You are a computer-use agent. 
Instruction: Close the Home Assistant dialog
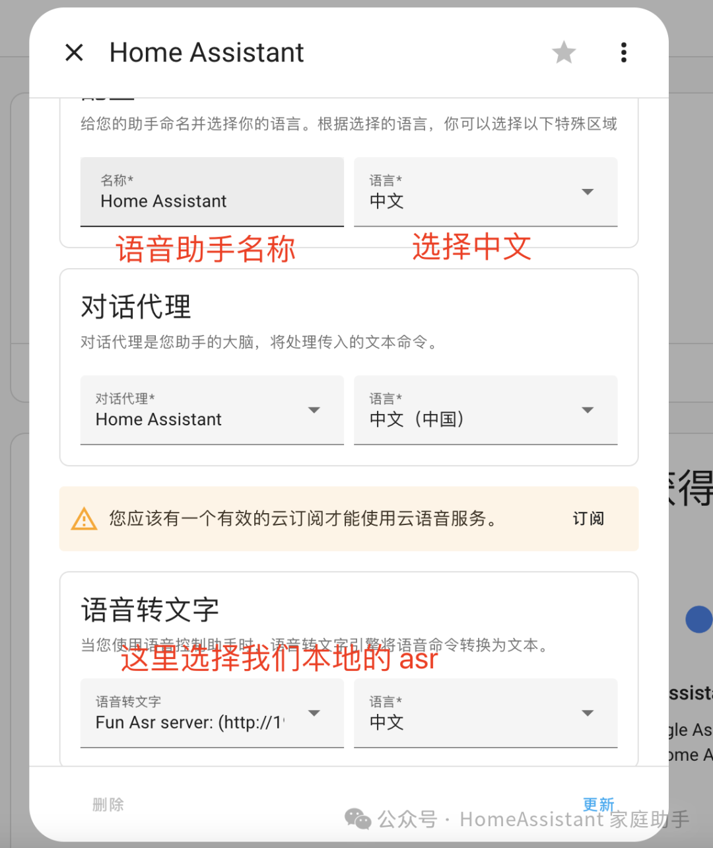(75, 52)
